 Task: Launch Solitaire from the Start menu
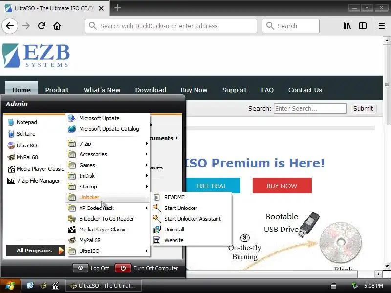pyautogui.click(x=21, y=134)
